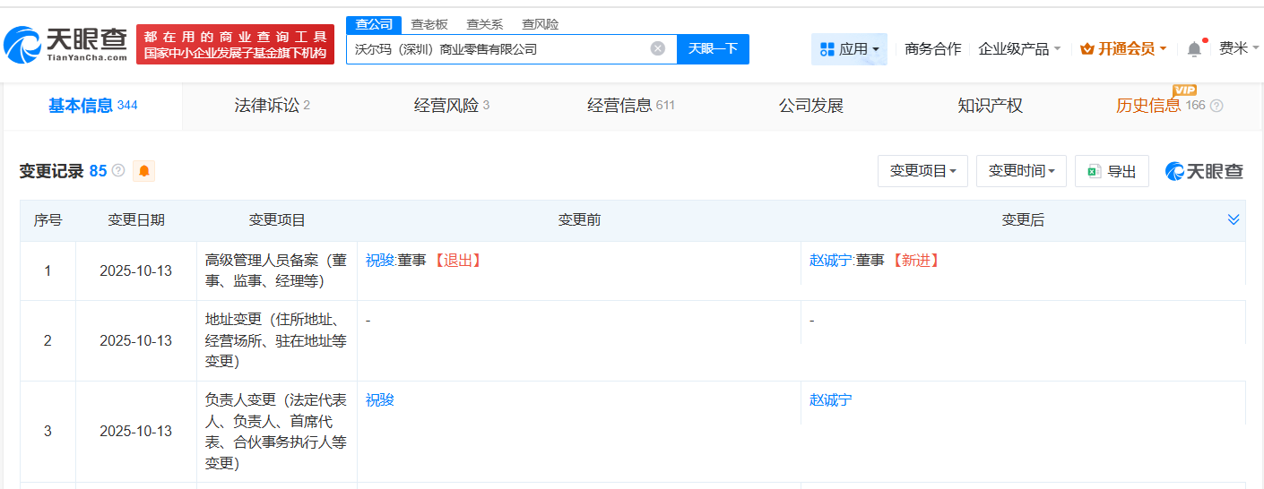Viewport: 1264px width, 489px height.
Task: Expand the 变更项目 filter dropdown
Action: click(x=922, y=171)
